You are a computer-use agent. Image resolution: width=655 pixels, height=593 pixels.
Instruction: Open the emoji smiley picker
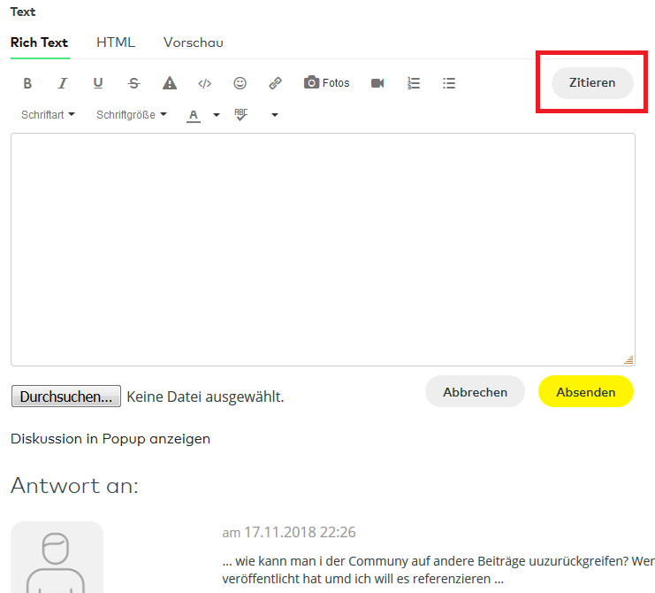pos(240,83)
